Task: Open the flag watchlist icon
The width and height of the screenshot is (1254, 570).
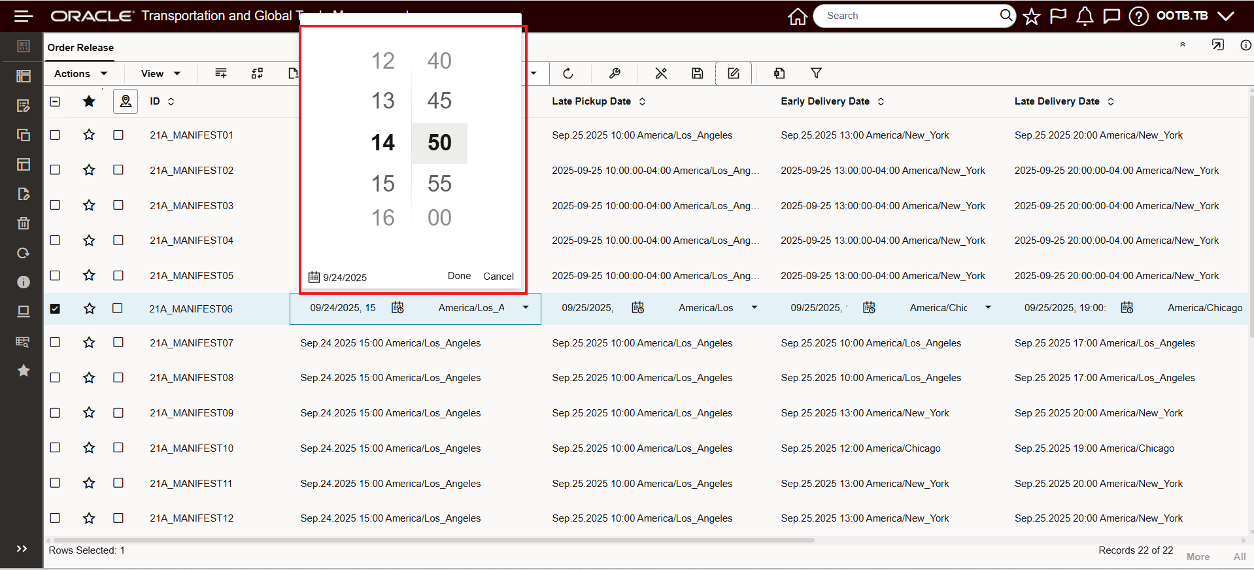Action: tap(1058, 16)
